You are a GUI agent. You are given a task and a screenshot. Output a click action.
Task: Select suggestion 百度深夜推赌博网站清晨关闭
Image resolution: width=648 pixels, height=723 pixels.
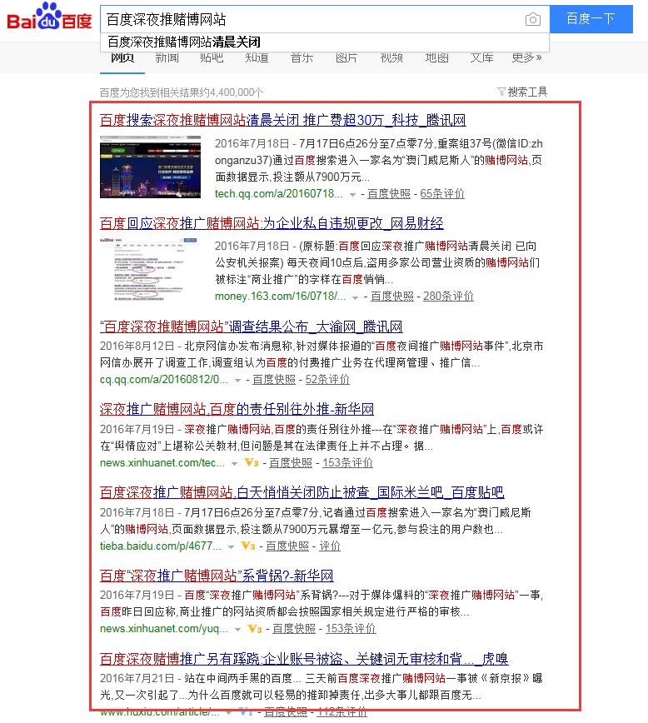(x=184, y=42)
